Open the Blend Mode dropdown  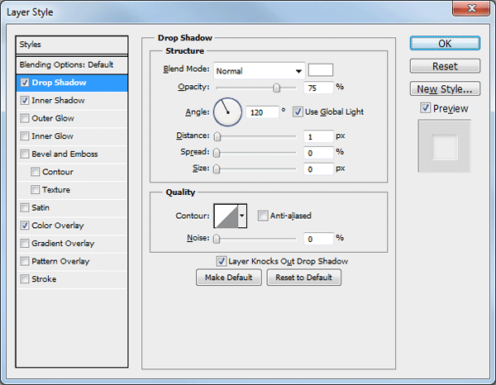click(259, 71)
